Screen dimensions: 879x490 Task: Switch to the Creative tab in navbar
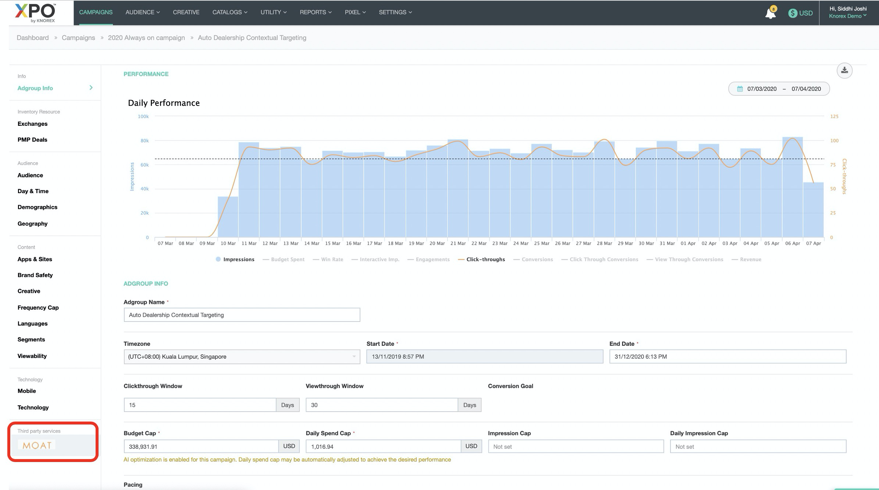click(x=186, y=12)
